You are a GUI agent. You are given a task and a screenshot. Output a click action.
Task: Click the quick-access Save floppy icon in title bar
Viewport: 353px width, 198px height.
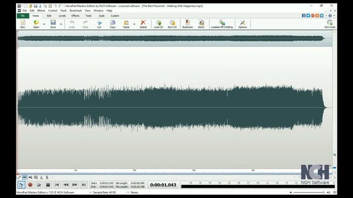[35, 6]
